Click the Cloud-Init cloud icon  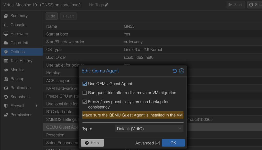click(x=6, y=43)
